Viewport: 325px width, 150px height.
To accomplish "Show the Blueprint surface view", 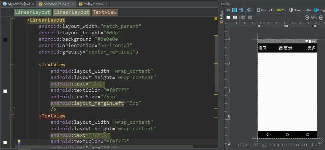I will 235,10.
